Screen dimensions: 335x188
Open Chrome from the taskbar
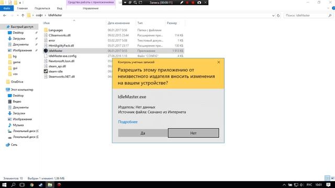click(31, 185)
